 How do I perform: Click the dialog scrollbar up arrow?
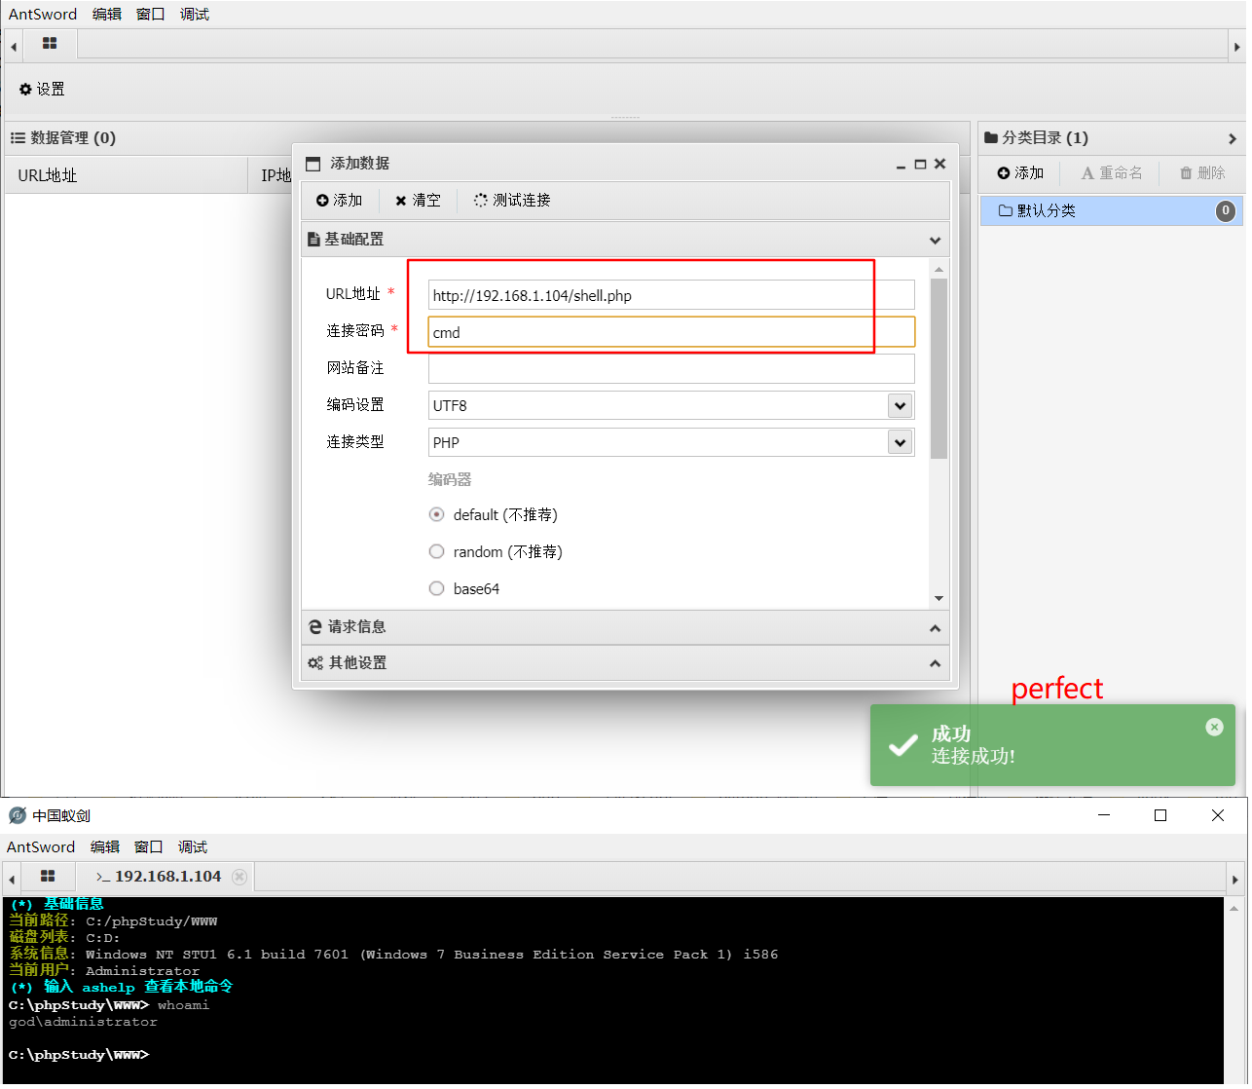[939, 270]
